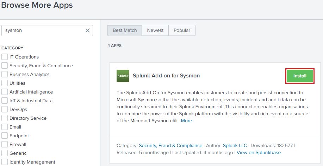Open the Security, Fraud & Compliance category link
The height and width of the screenshot is (166, 323).
[x=170, y=146]
